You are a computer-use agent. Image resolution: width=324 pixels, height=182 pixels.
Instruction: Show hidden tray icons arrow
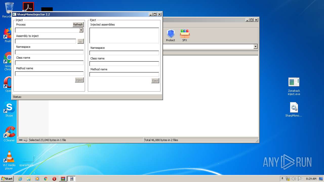pos(282,178)
